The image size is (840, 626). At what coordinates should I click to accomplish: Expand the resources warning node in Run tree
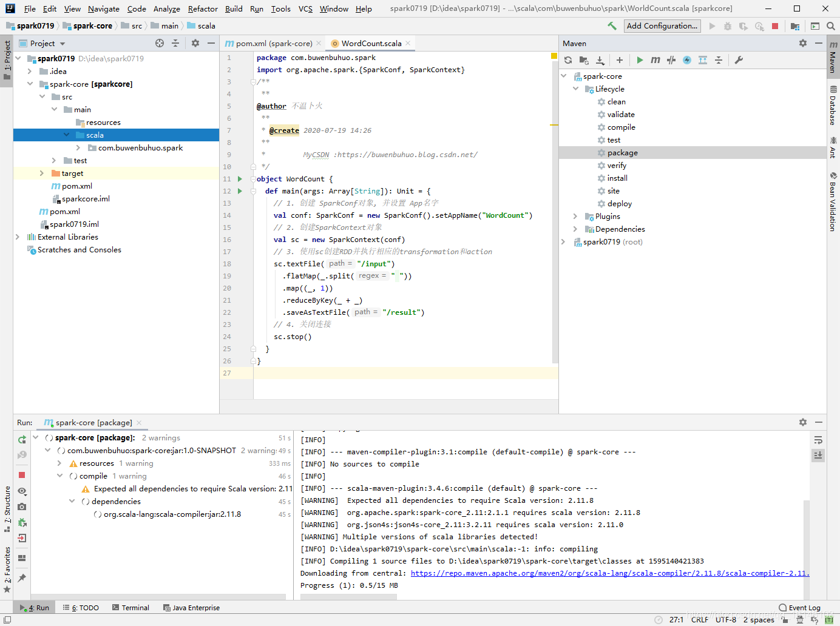pos(59,463)
